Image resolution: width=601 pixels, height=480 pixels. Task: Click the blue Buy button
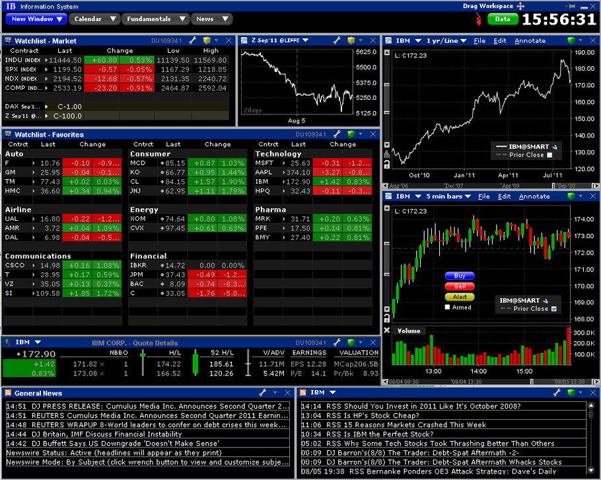(460, 276)
